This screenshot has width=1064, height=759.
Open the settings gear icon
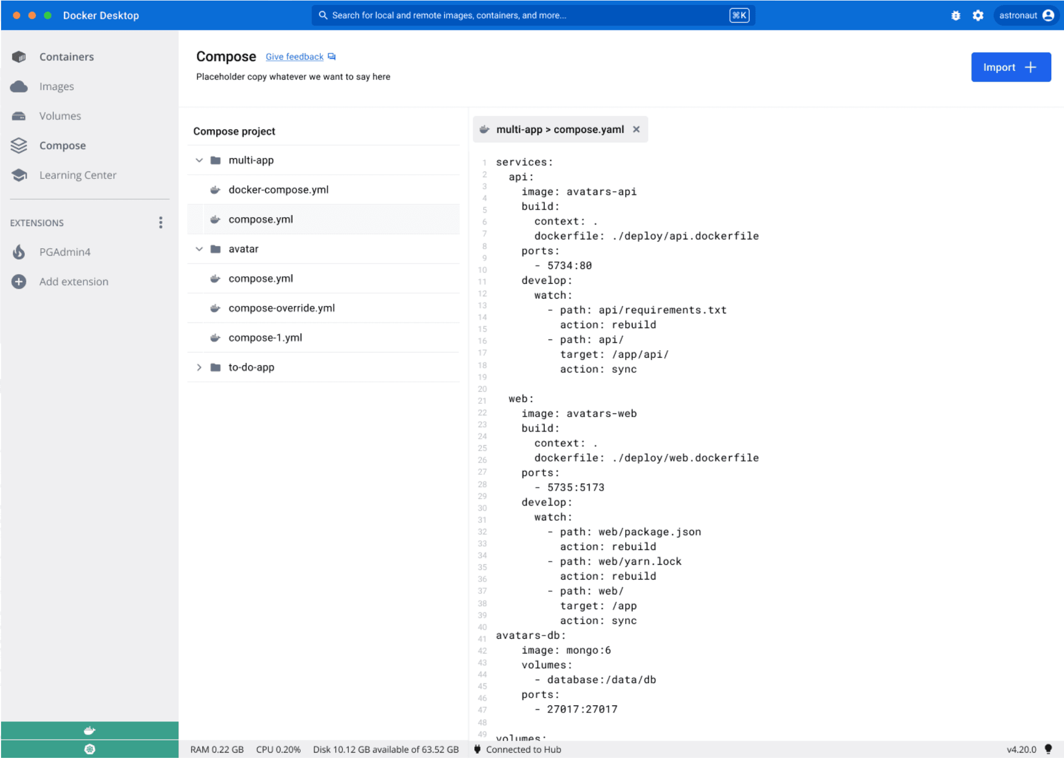(978, 16)
